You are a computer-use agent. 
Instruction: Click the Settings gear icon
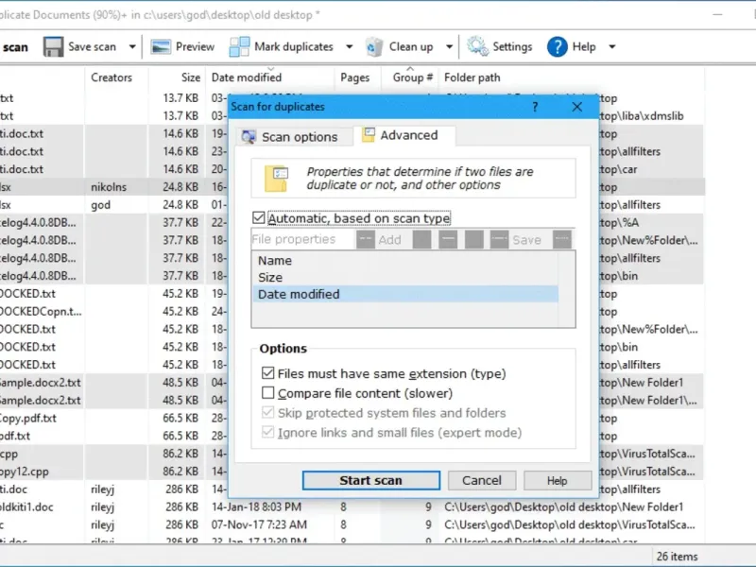coord(477,46)
